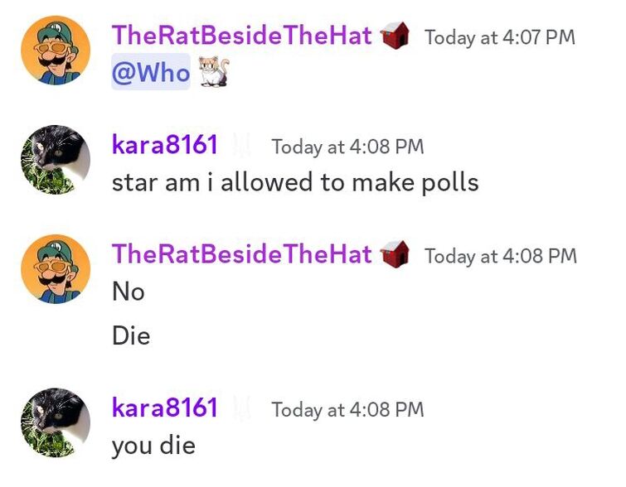Select the 'star am i allowed to make polls' message
The height and width of the screenshot is (487, 626).
(295, 183)
